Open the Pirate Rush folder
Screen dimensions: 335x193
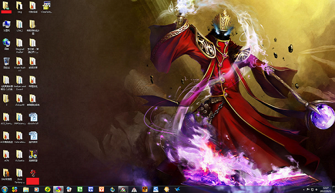(x=19, y=64)
